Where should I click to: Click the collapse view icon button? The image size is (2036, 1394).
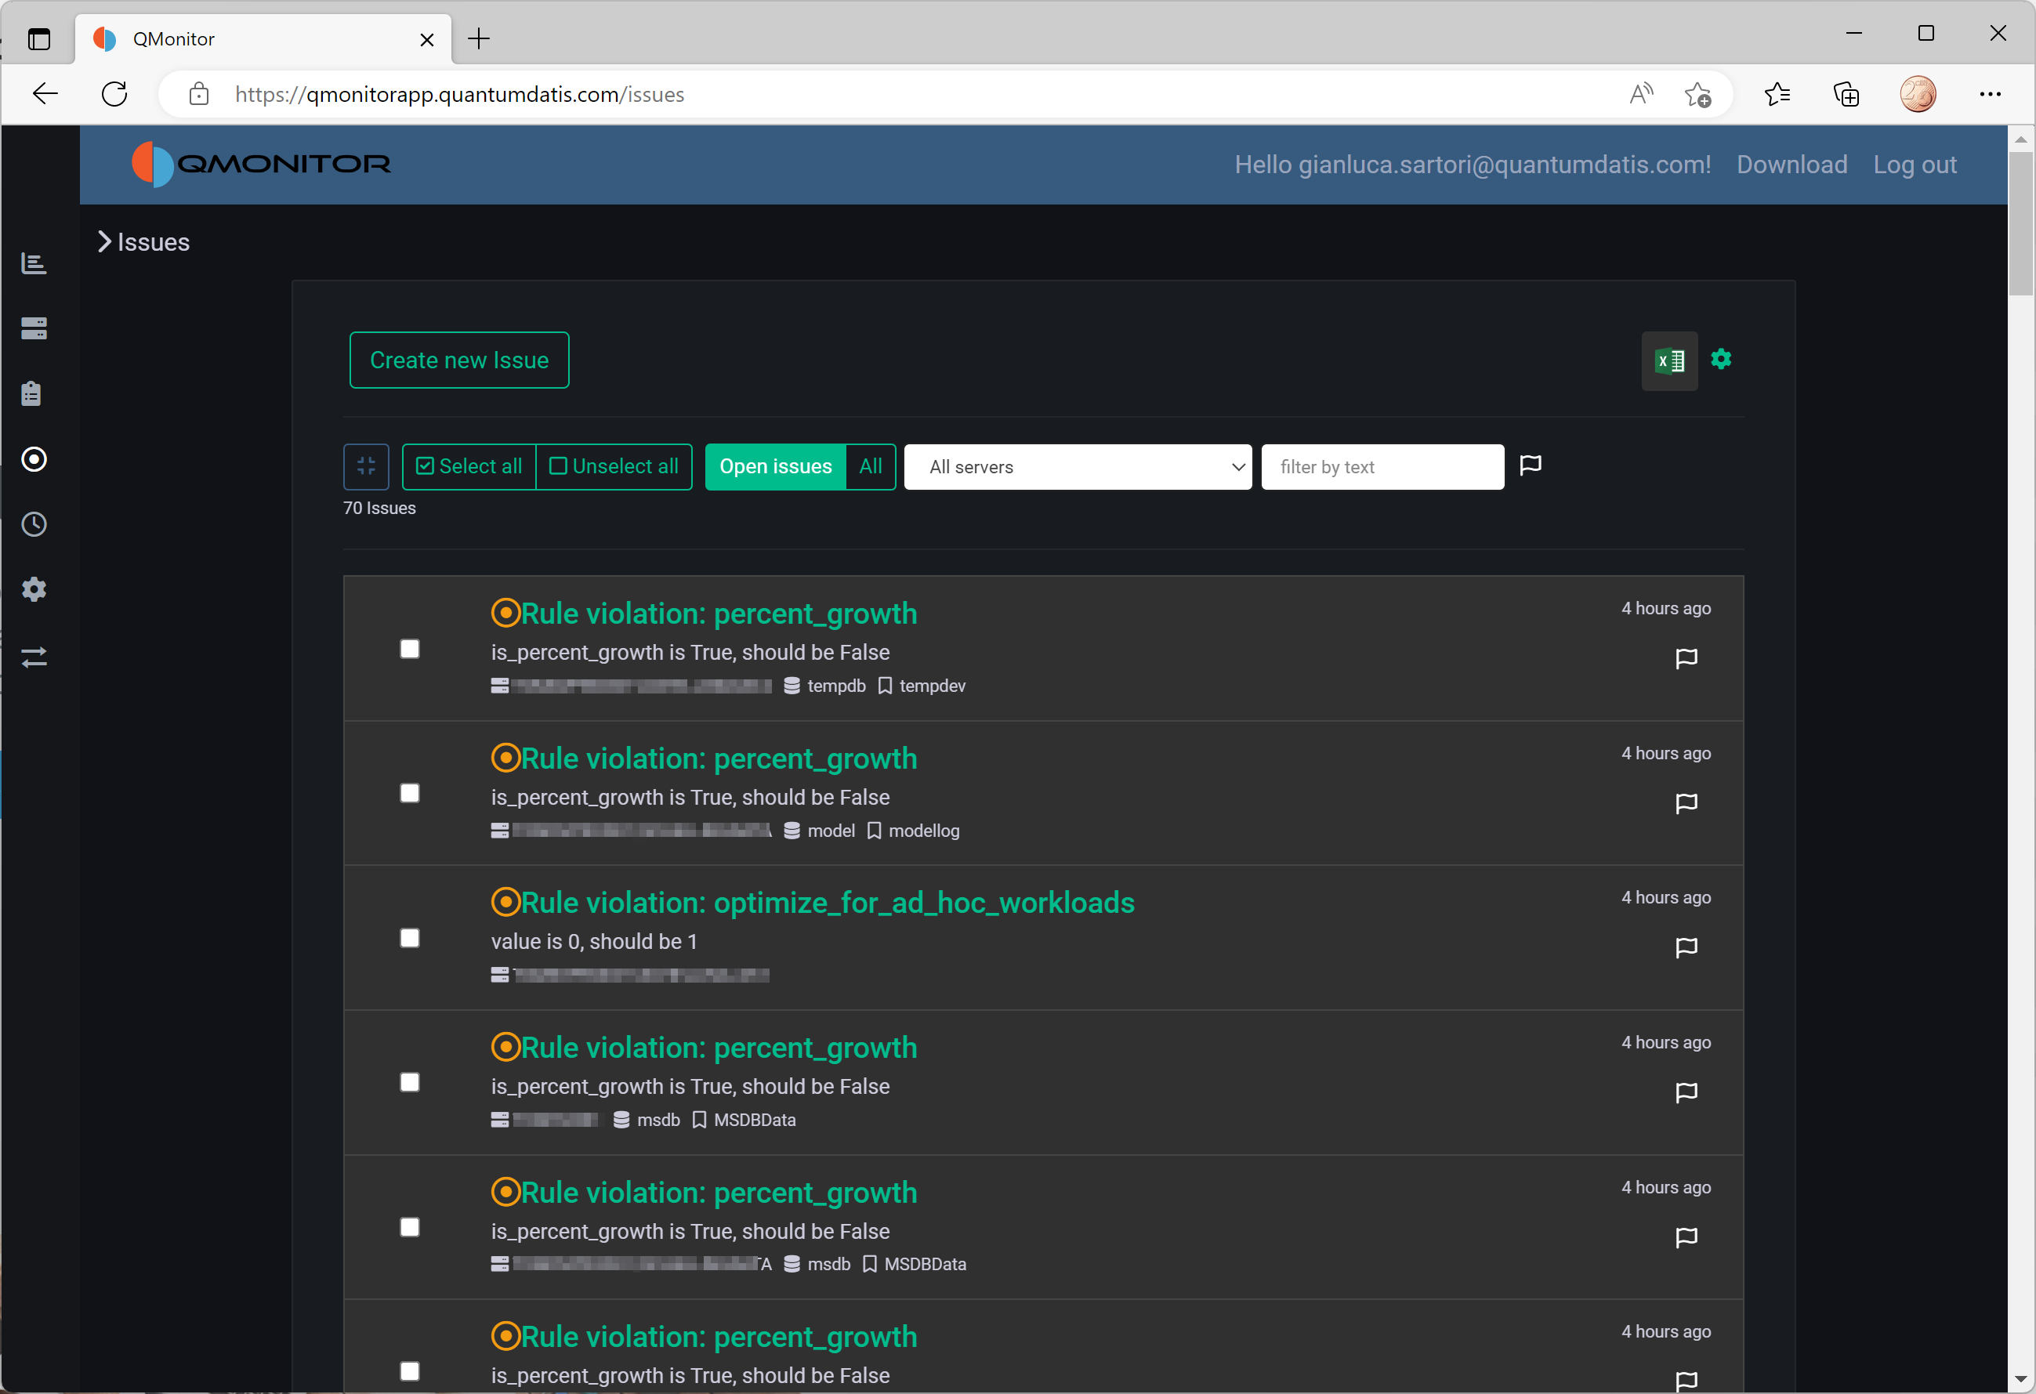pyautogui.click(x=366, y=467)
